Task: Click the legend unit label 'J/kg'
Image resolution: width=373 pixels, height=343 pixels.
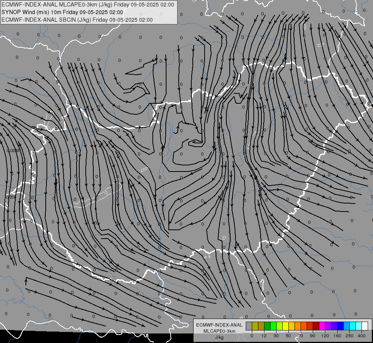Action: coord(219,337)
